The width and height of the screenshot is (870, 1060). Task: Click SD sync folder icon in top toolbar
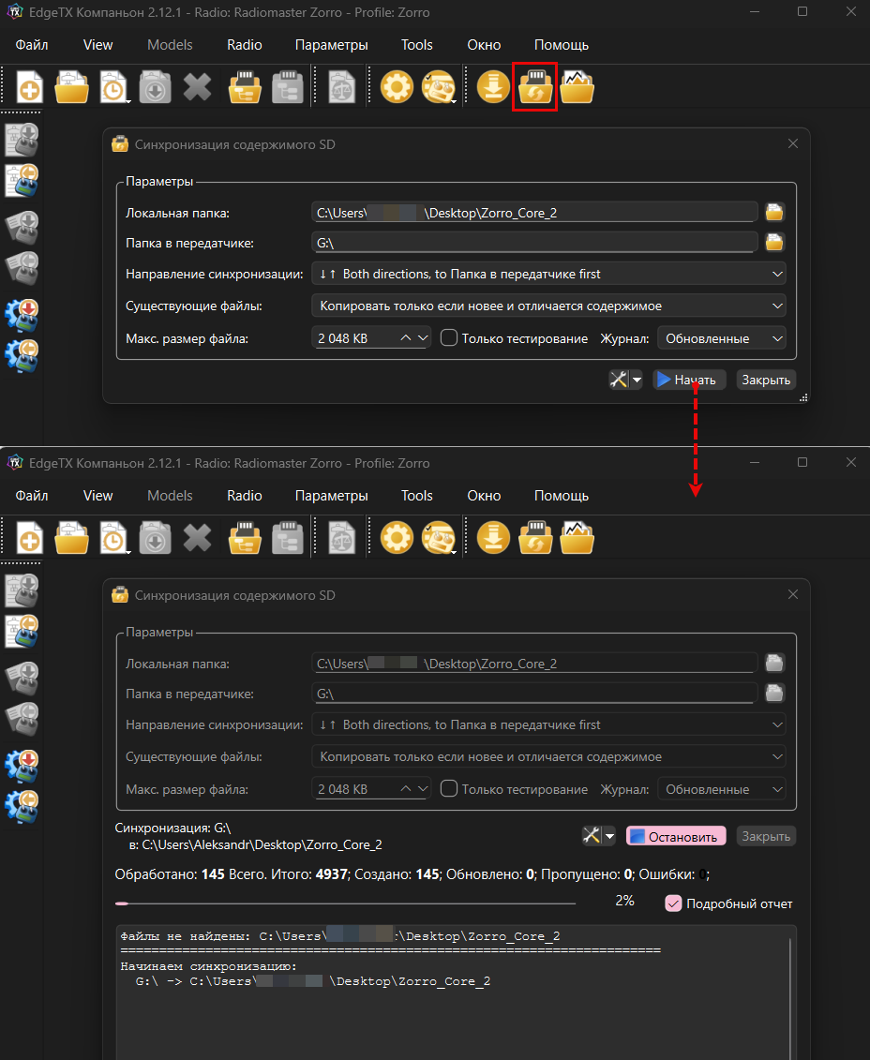535,86
